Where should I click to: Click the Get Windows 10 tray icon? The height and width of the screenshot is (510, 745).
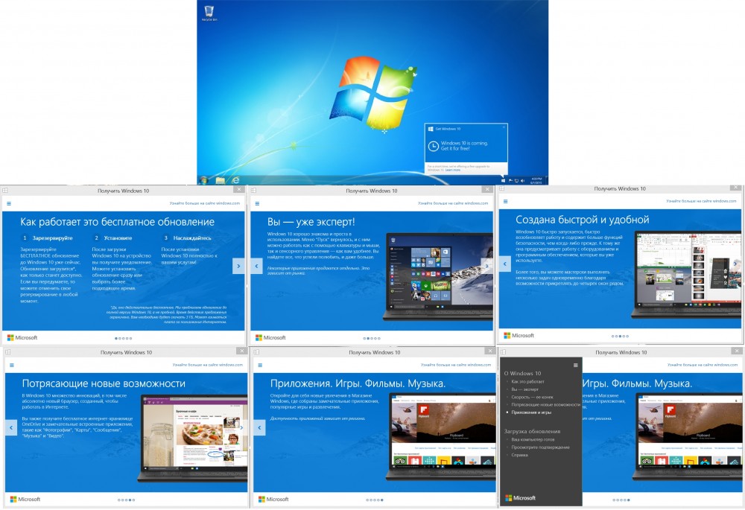pyautogui.click(x=503, y=180)
